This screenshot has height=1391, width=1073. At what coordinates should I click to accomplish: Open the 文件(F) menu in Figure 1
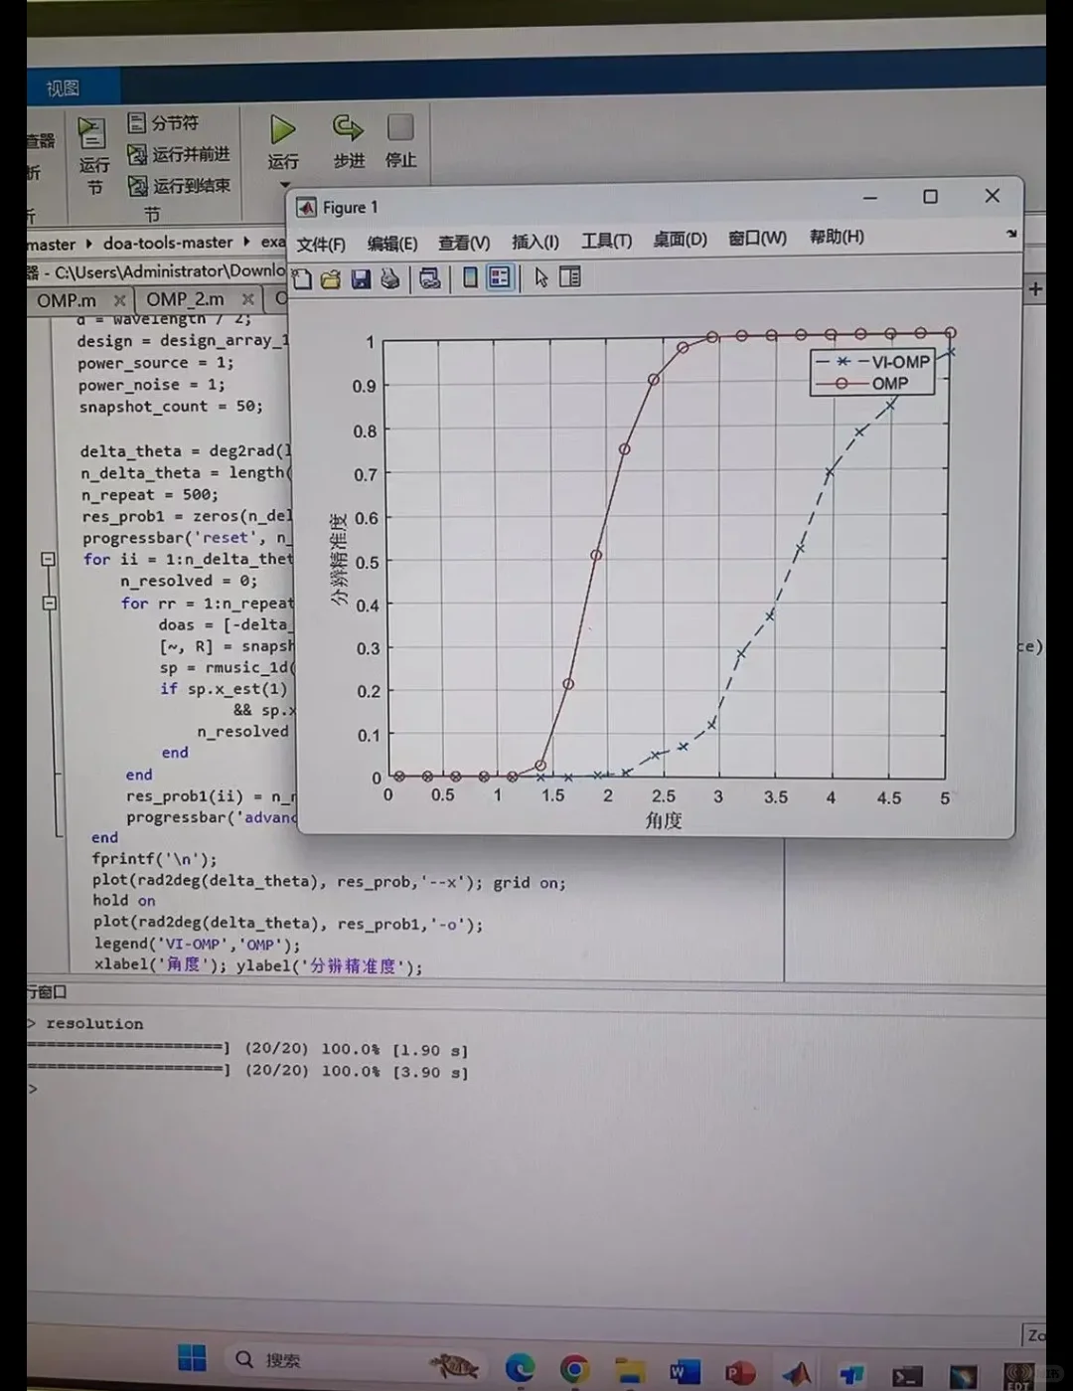coord(321,244)
